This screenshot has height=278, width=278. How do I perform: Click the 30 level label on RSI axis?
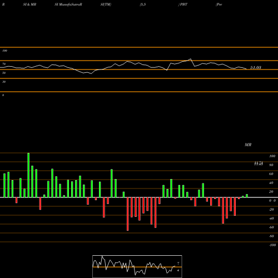(x=4, y=82)
